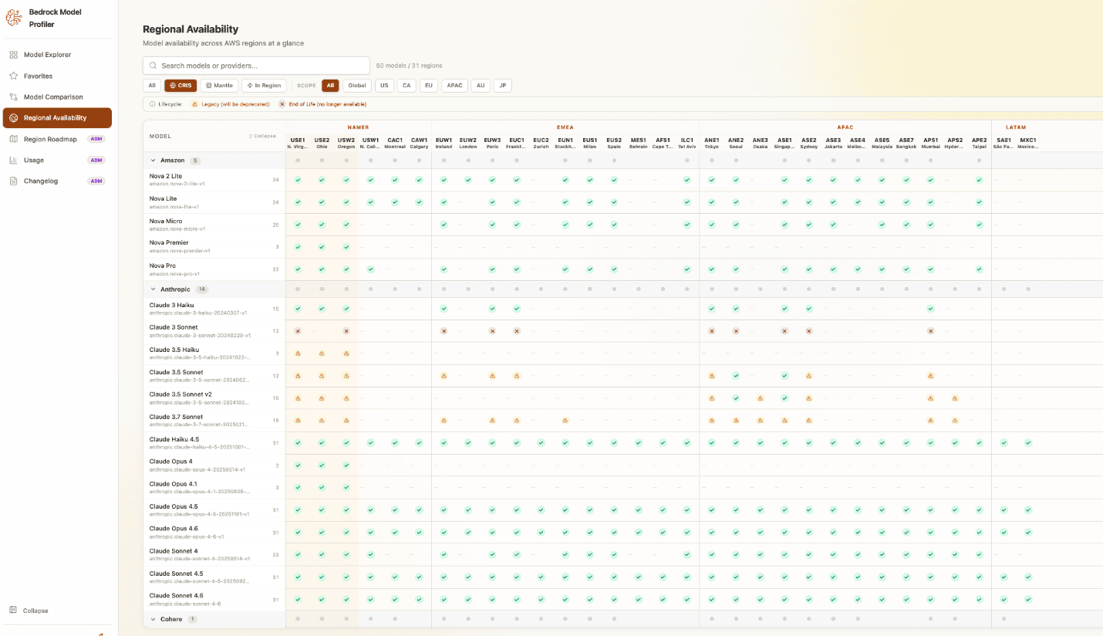Click the ADM badge next to Region Roadmap
The image size is (1103, 636).
pyautogui.click(x=96, y=139)
